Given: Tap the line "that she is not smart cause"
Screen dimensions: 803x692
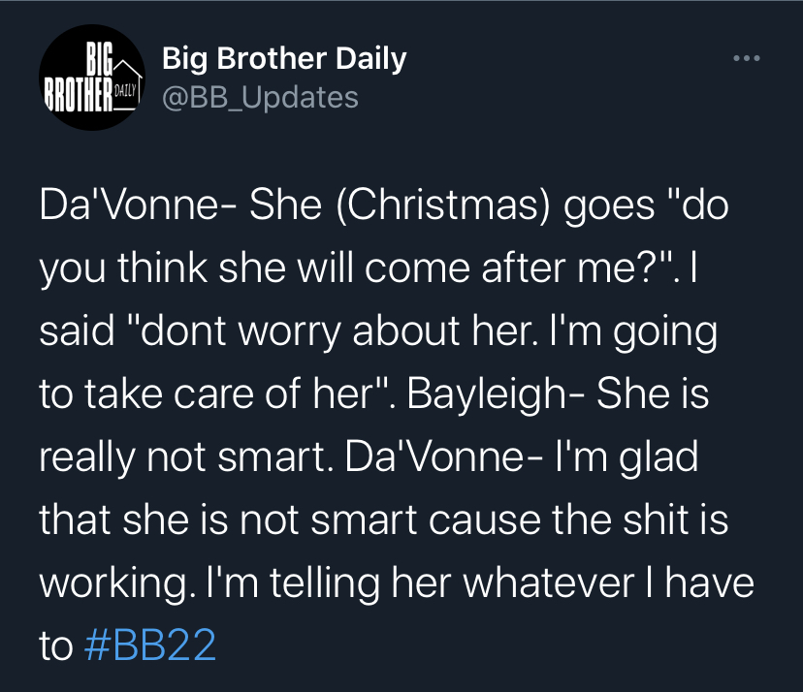Looking at the screenshot, I should click(x=290, y=519).
